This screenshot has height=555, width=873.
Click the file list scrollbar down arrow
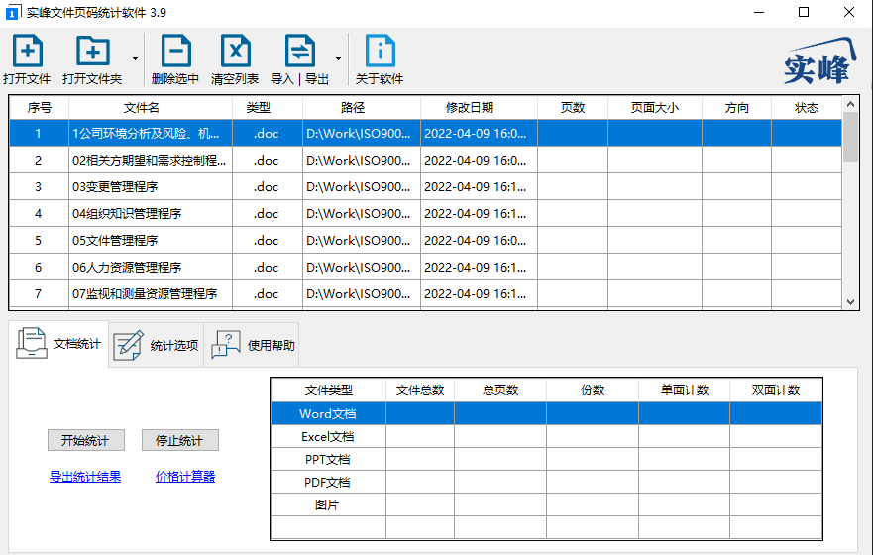coord(850,301)
